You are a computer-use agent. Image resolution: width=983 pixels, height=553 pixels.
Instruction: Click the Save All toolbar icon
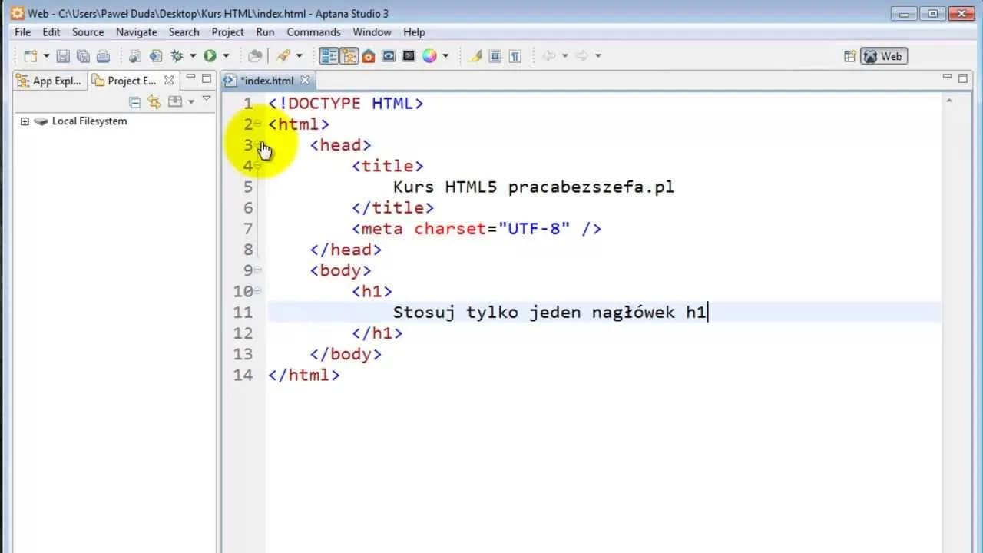click(x=83, y=55)
